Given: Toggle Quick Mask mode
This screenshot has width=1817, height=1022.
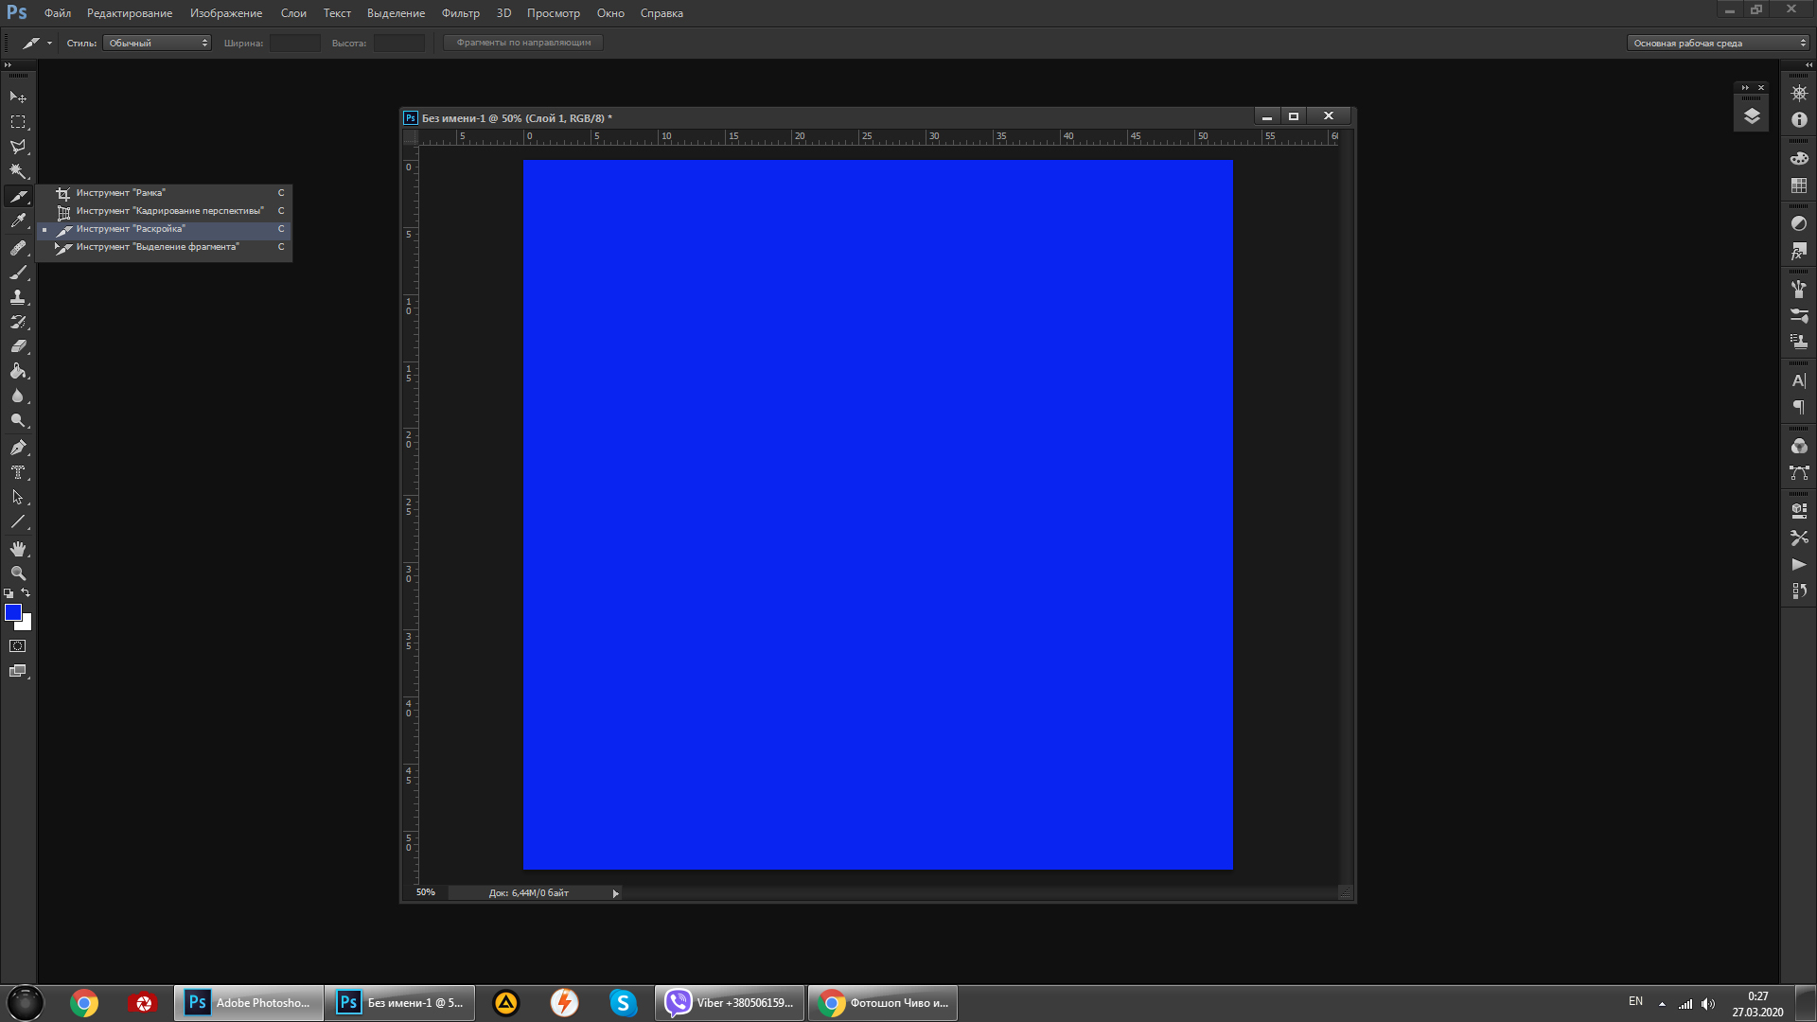Looking at the screenshot, I should coord(18,646).
